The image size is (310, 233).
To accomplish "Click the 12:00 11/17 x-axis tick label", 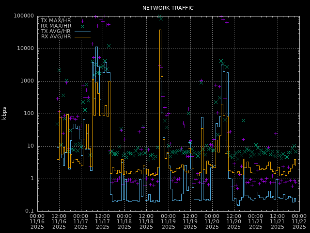I will [103, 221].
